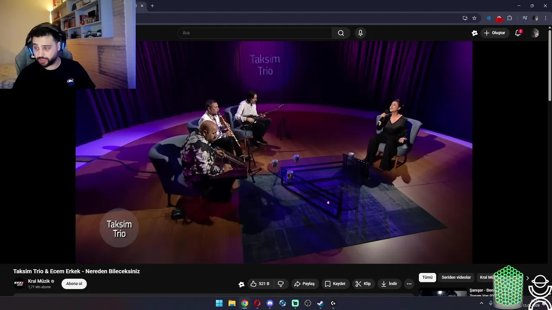Open the Chrome profile avatar

(x=535, y=18)
